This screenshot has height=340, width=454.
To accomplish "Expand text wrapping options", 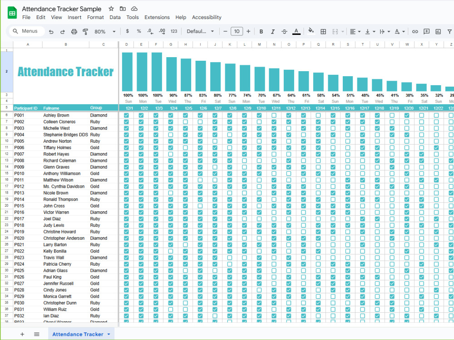I will pyautogui.click(x=389, y=32).
